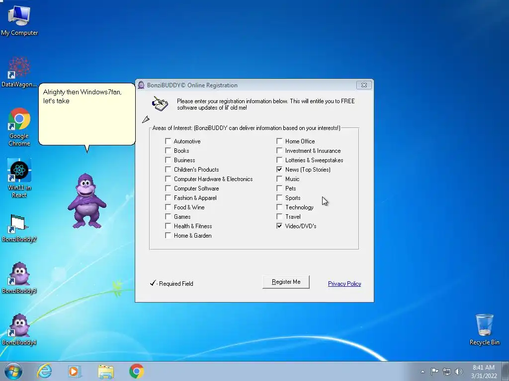The width and height of the screenshot is (509, 381).
Task: Close the Online Registration dialog
Action: point(364,85)
